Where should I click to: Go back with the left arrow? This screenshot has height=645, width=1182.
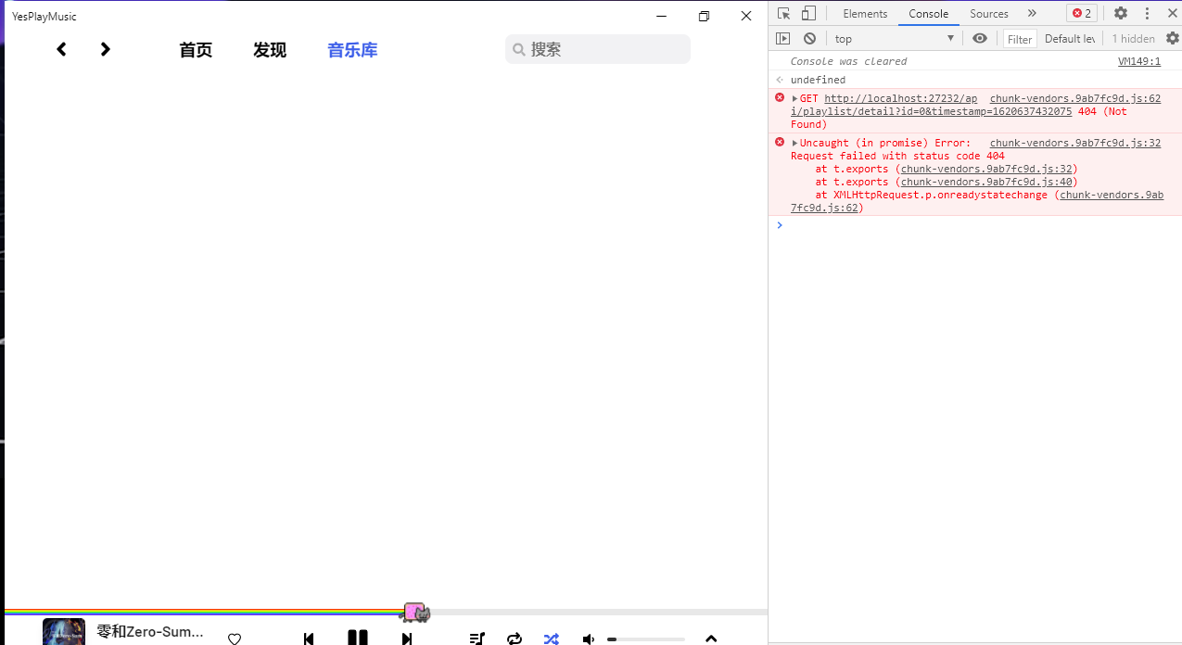[x=61, y=49]
